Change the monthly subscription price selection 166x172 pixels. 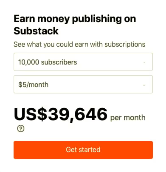coord(83,84)
